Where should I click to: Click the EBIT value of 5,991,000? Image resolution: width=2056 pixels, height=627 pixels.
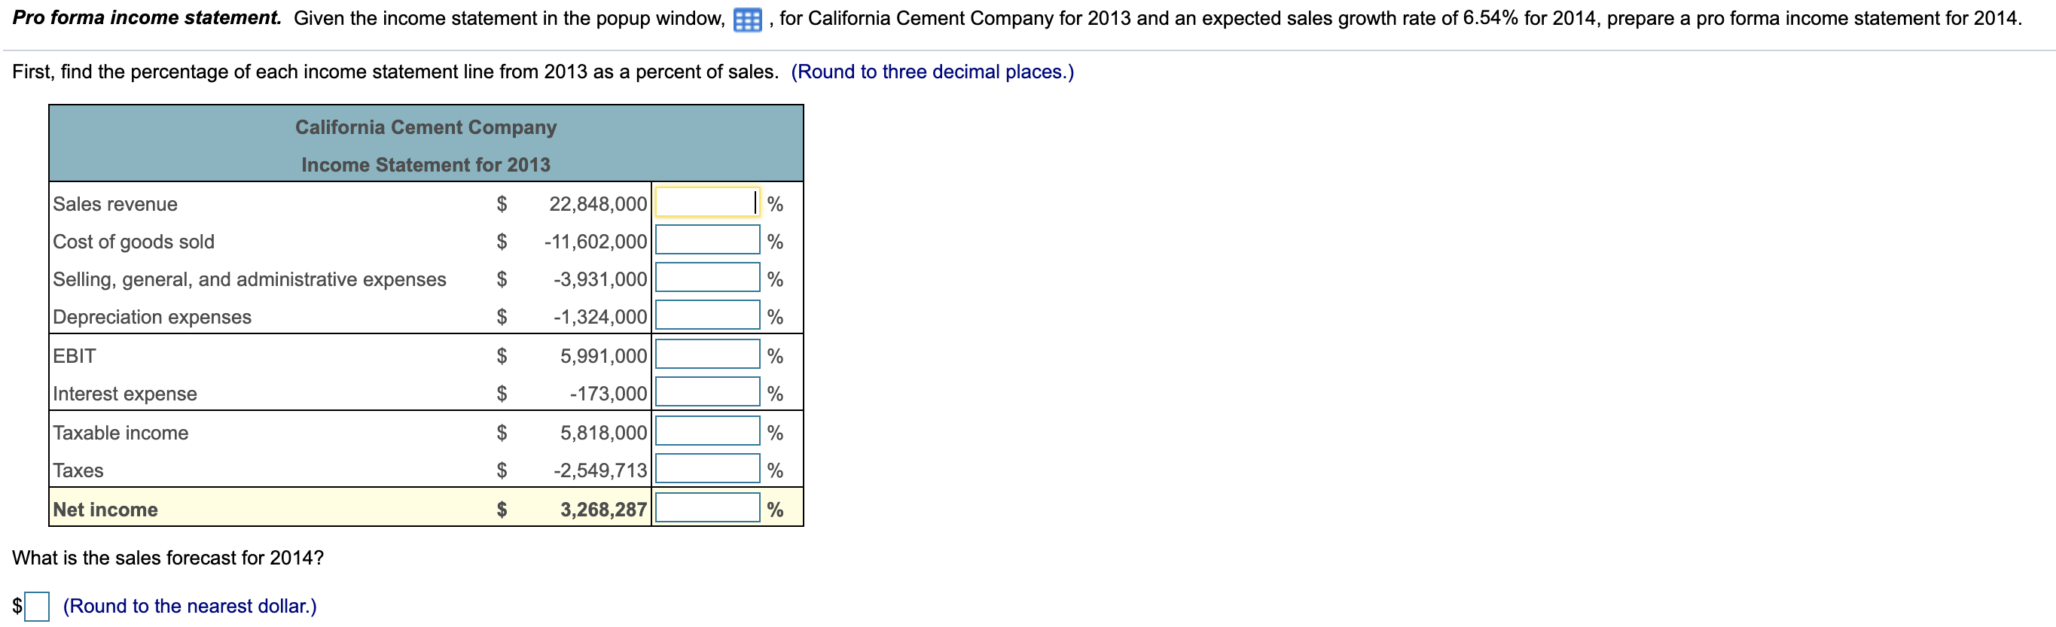pyautogui.click(x=604, y=355)
